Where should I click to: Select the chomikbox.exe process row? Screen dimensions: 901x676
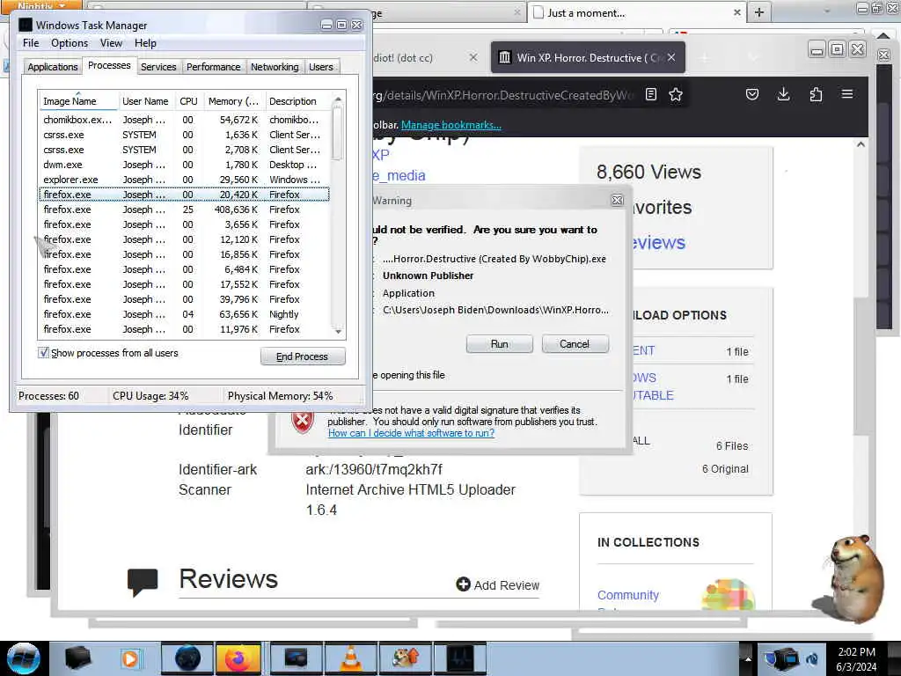(x=184, y=120)
